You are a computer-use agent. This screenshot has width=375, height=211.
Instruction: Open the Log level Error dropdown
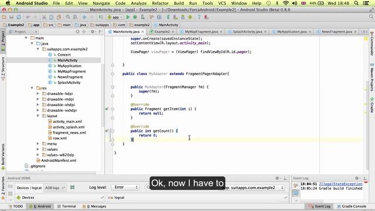125,188
